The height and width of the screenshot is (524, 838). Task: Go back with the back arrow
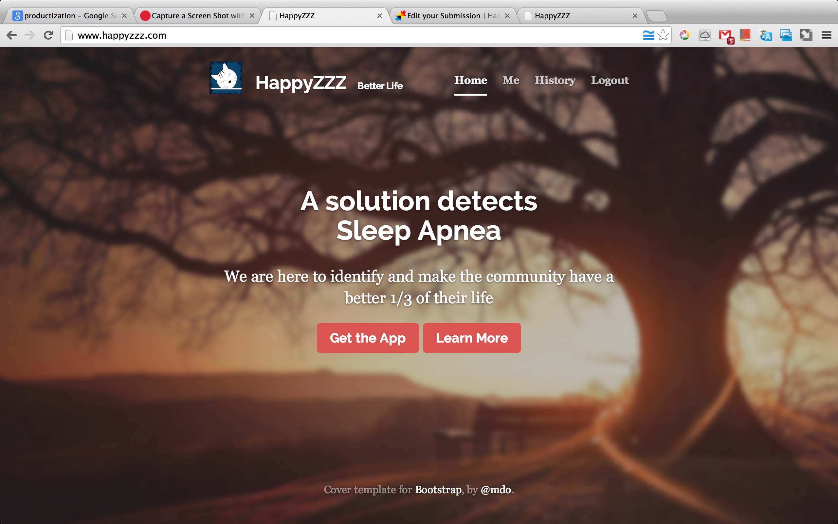(11, 35)
